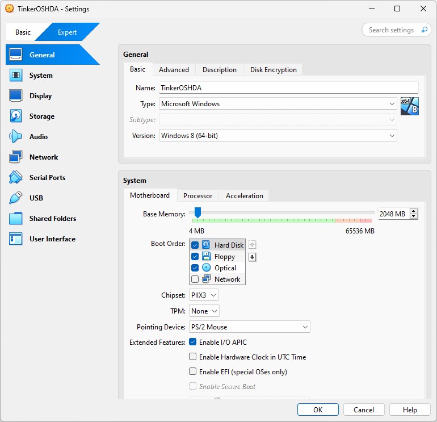Open the Version dropdown showing Windows 8 (64-bit)
Screen dimensions: 437x422
(278, 136)
